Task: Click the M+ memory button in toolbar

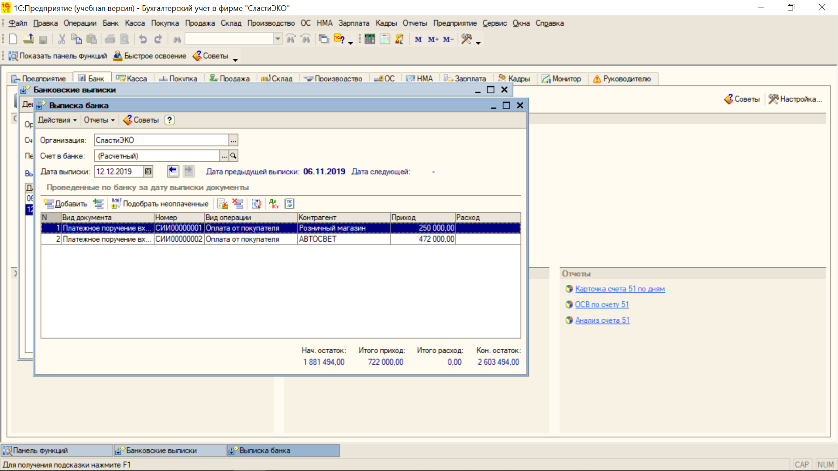Action: point(433,39)
